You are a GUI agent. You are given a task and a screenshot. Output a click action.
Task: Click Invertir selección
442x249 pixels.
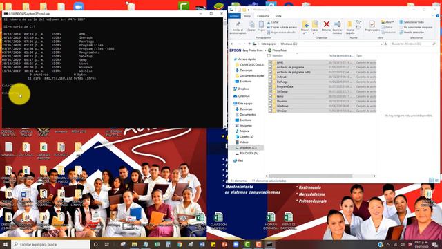[x=412, y=33]
